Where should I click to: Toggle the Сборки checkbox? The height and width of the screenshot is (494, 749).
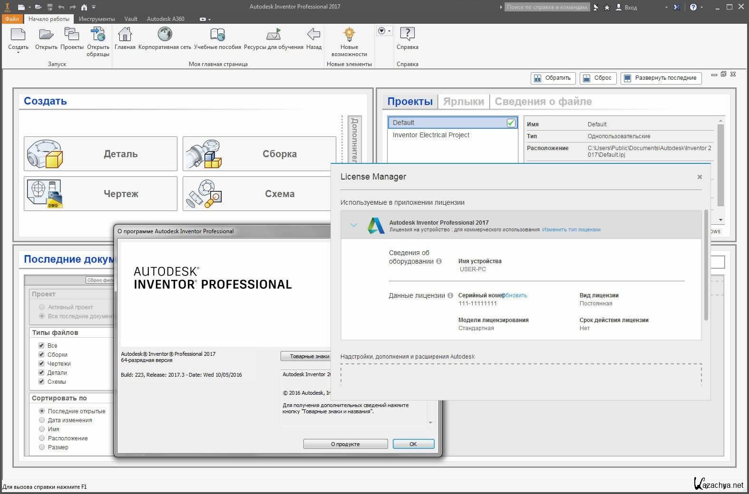point(41,354)
